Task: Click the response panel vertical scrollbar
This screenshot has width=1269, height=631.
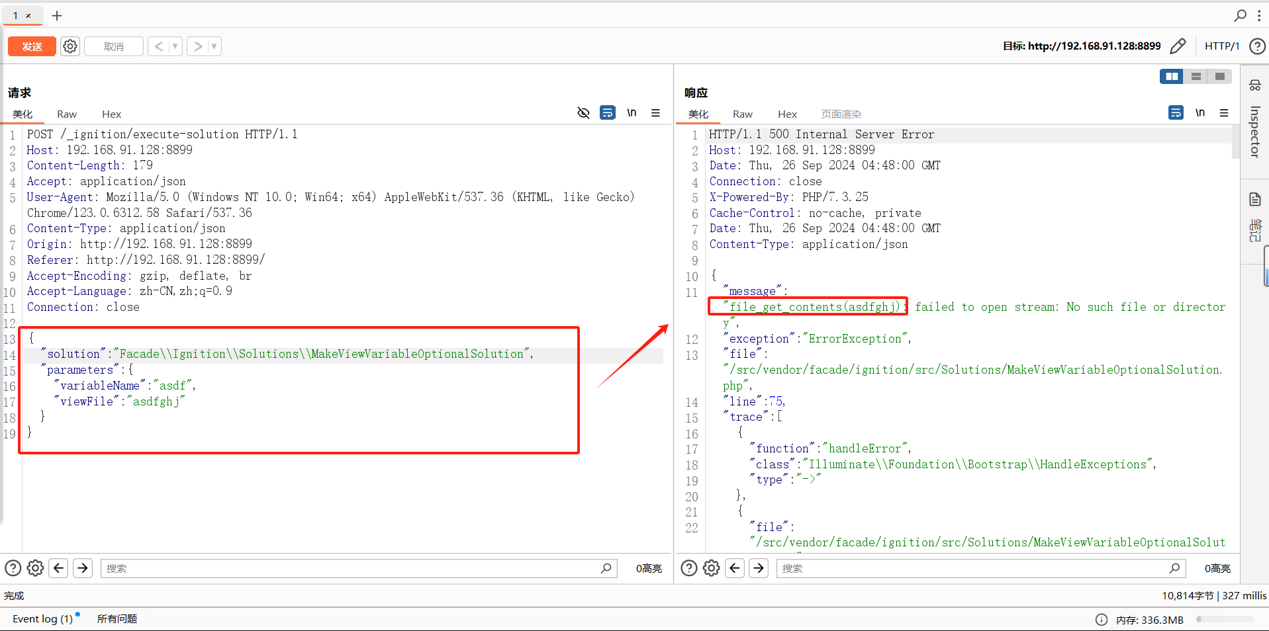Action: click(x=1235, y=142)
